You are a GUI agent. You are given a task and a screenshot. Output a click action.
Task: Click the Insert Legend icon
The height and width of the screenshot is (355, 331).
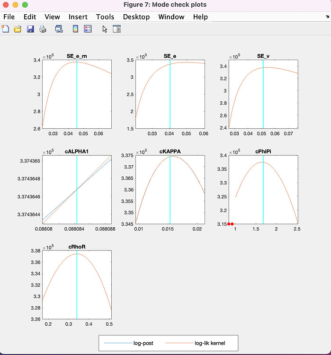[x=88, y=29]
